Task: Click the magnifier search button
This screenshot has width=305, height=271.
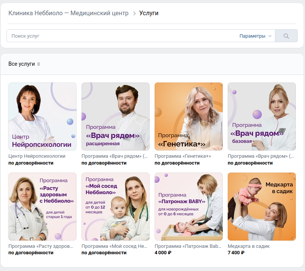Action: click(286, 36)
